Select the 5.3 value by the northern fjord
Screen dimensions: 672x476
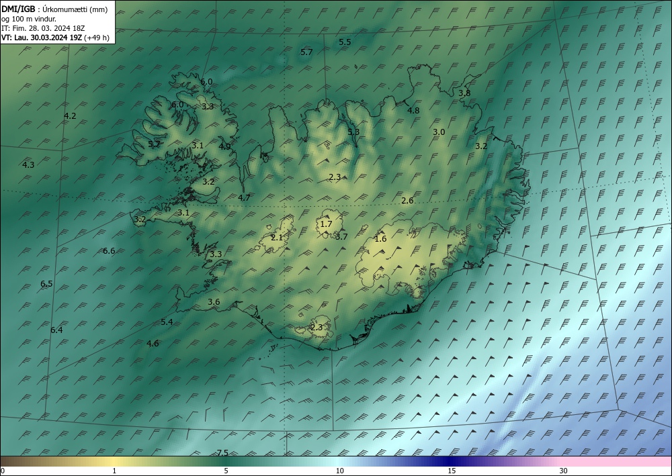tap(353, 132)
